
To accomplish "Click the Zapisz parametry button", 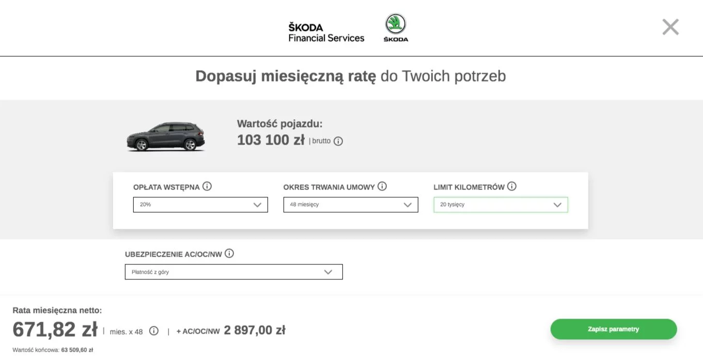I will pyautogui.click(x=614, y=329).
